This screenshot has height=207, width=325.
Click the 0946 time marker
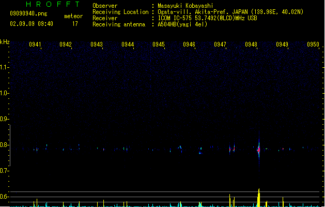click(189, 45)
